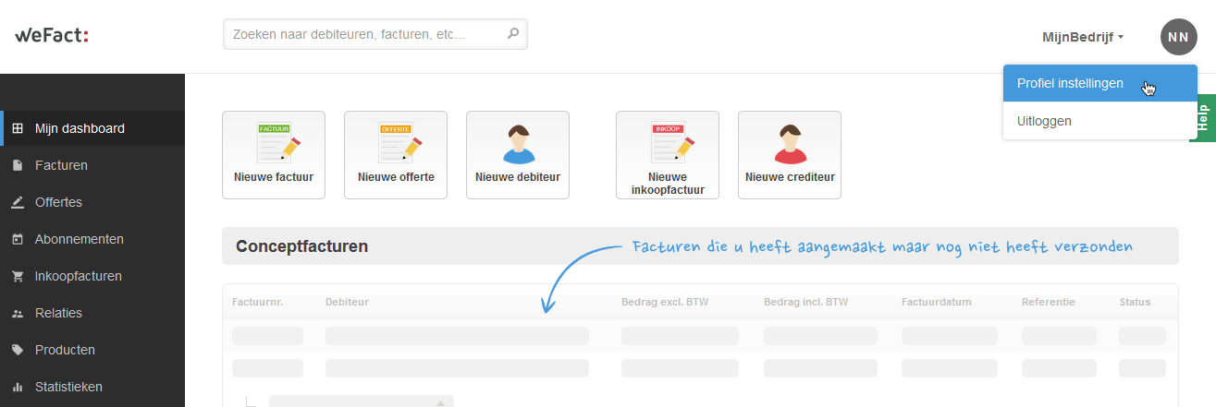Screen dimensions: 1216x407
Task: Click the search magnifier icon
Action: [513, 35]
